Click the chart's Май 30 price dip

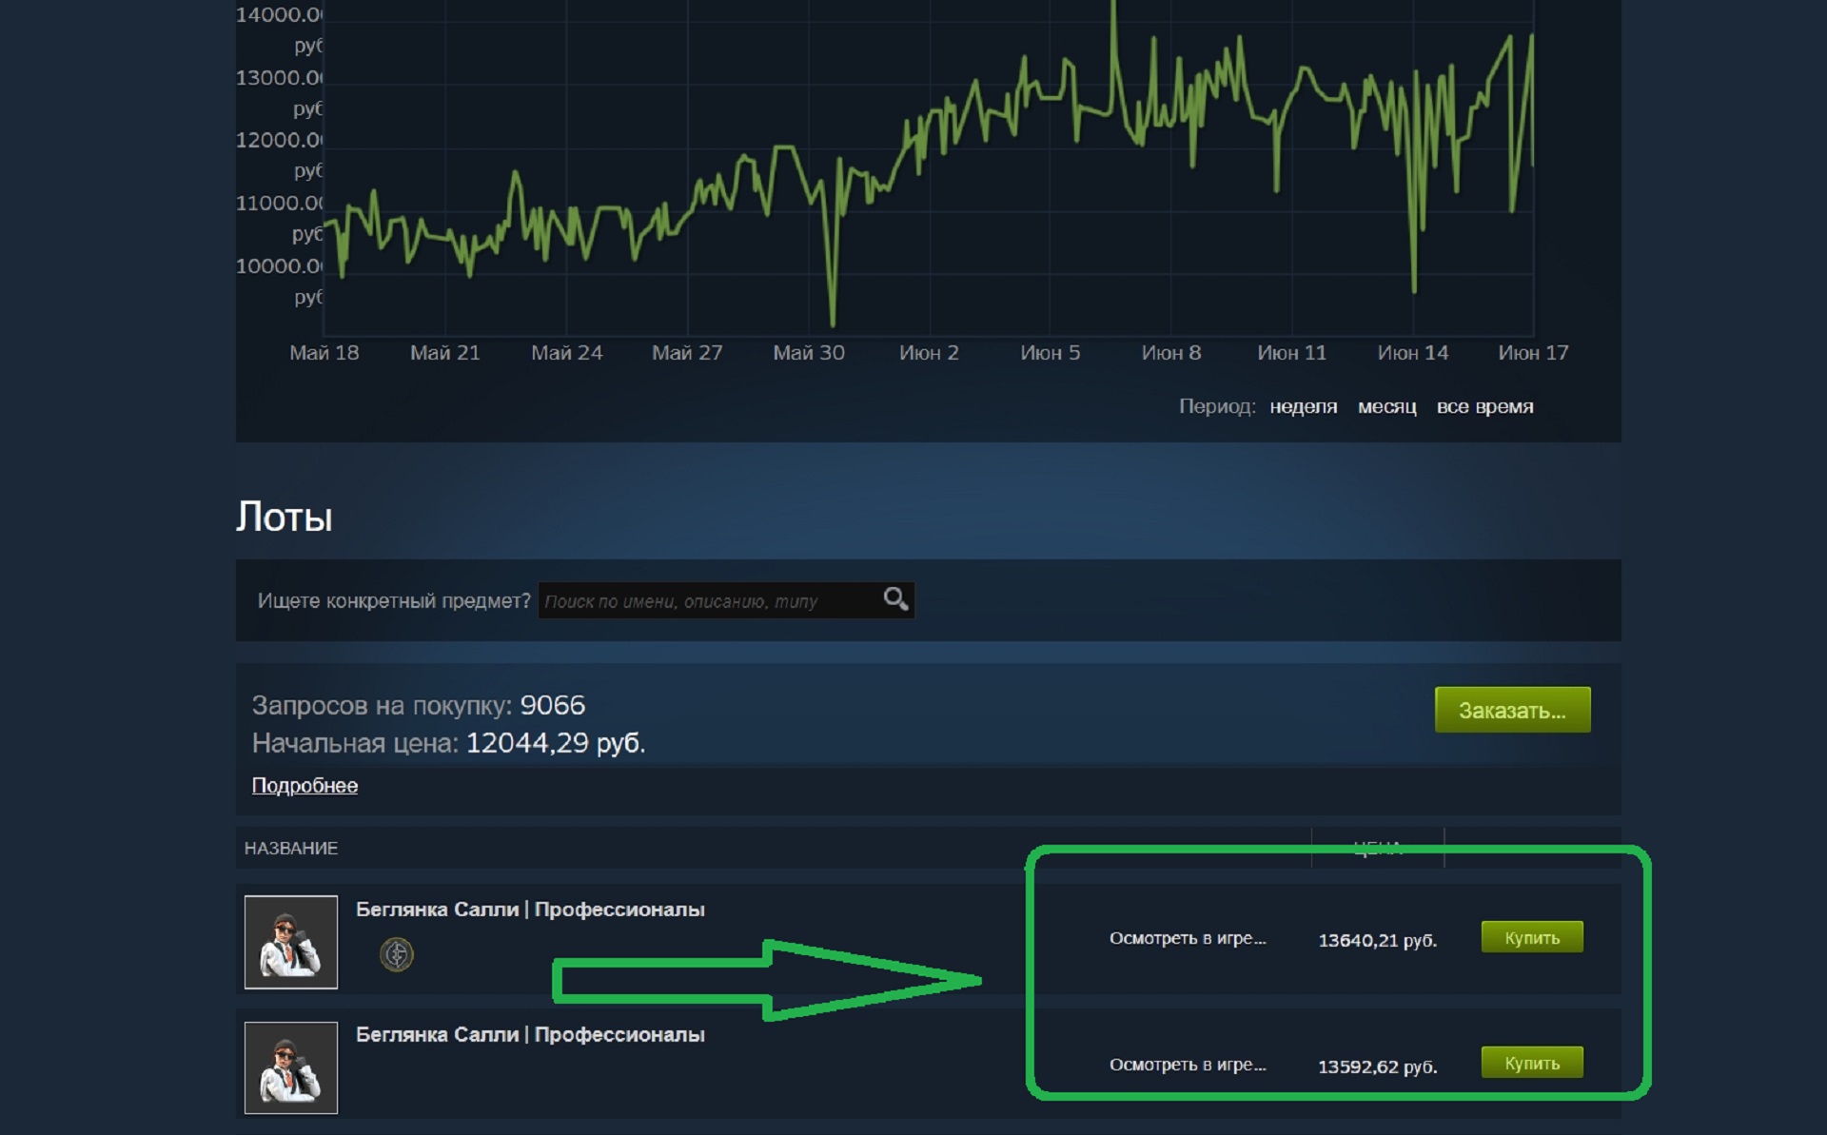[833, 319]
